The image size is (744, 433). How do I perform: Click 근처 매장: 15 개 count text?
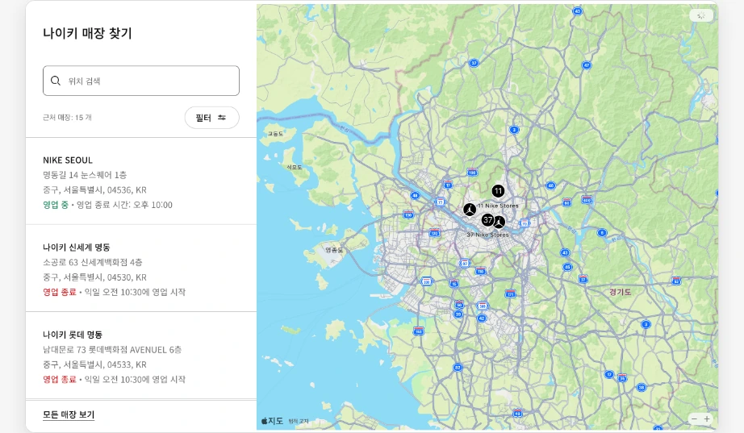(67, 118)
